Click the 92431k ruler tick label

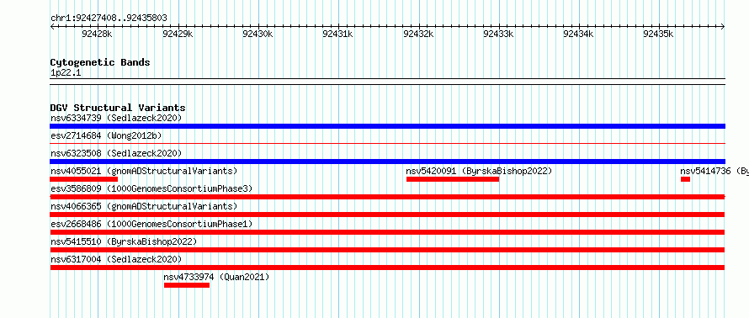(337, 34)
